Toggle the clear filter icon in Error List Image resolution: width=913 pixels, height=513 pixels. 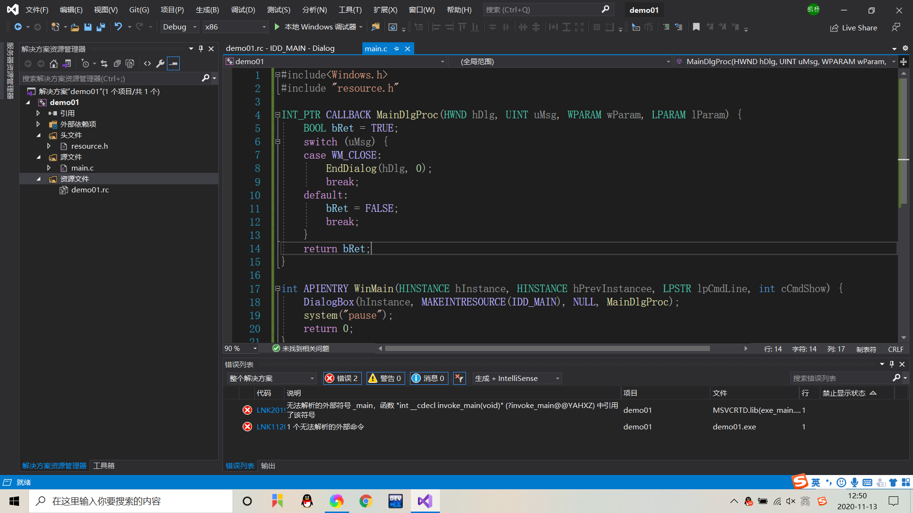[x=459, y=378]
